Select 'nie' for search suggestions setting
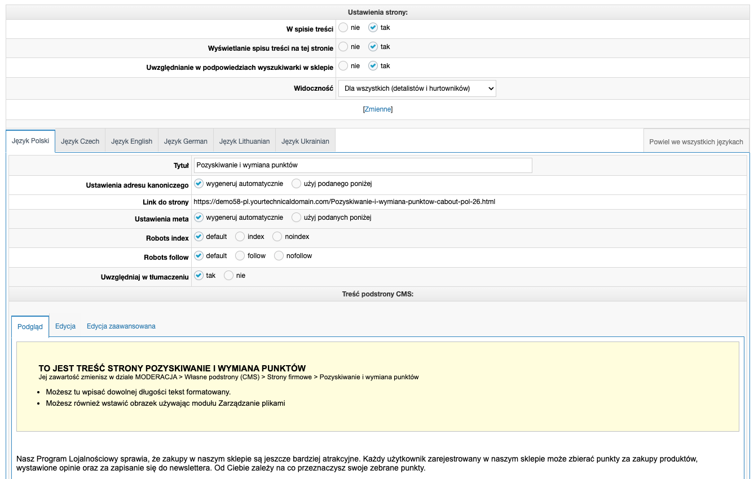Screen dimensions: 754x479 pyautogui.click(x=343, y=66)
